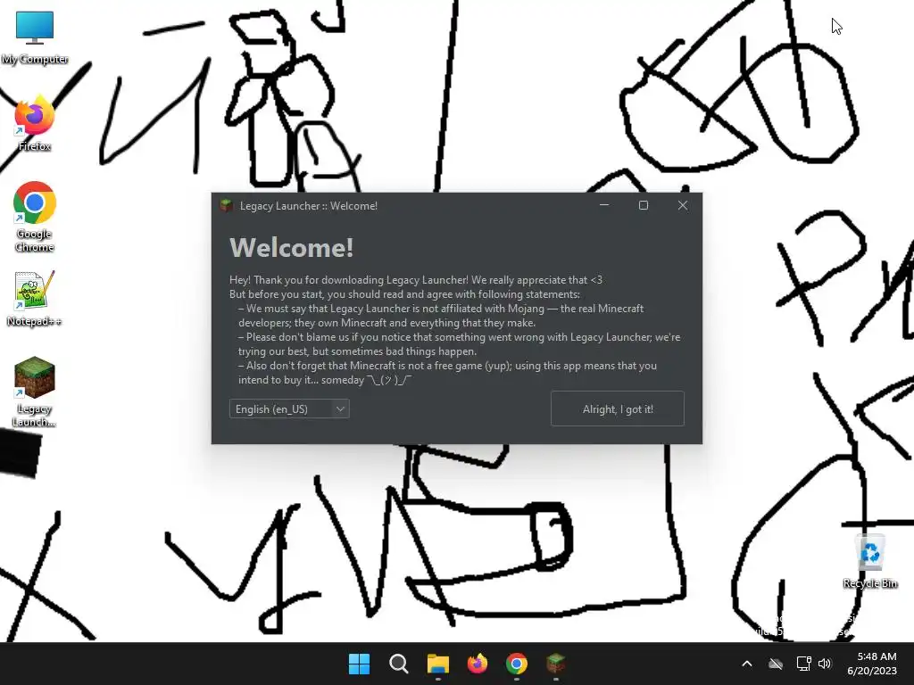Viewport: 914px width, 685px height.
Task: Click the 'Minecraft is not a free game' statement
Action: tap(448, 373)
